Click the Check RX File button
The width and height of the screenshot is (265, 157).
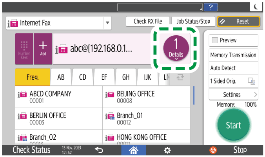[x=148, y=22]
